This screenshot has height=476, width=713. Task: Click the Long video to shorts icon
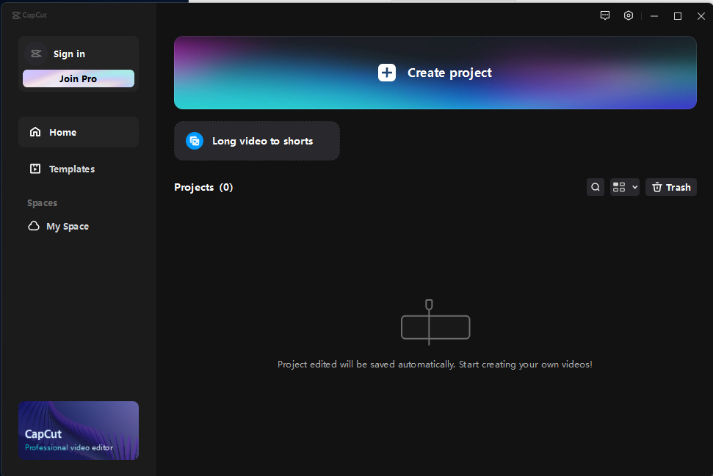[x=195, y=141]
